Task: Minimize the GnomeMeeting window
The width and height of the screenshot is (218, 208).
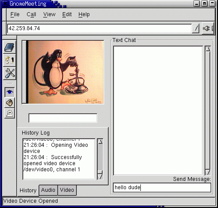Action: point(197,3)
